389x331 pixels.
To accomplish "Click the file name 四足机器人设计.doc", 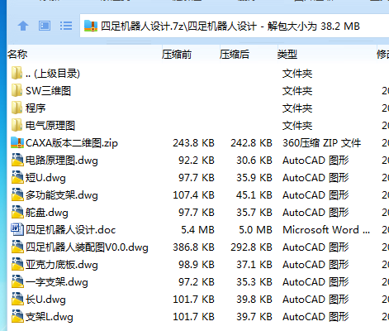I will click(71, 230).
